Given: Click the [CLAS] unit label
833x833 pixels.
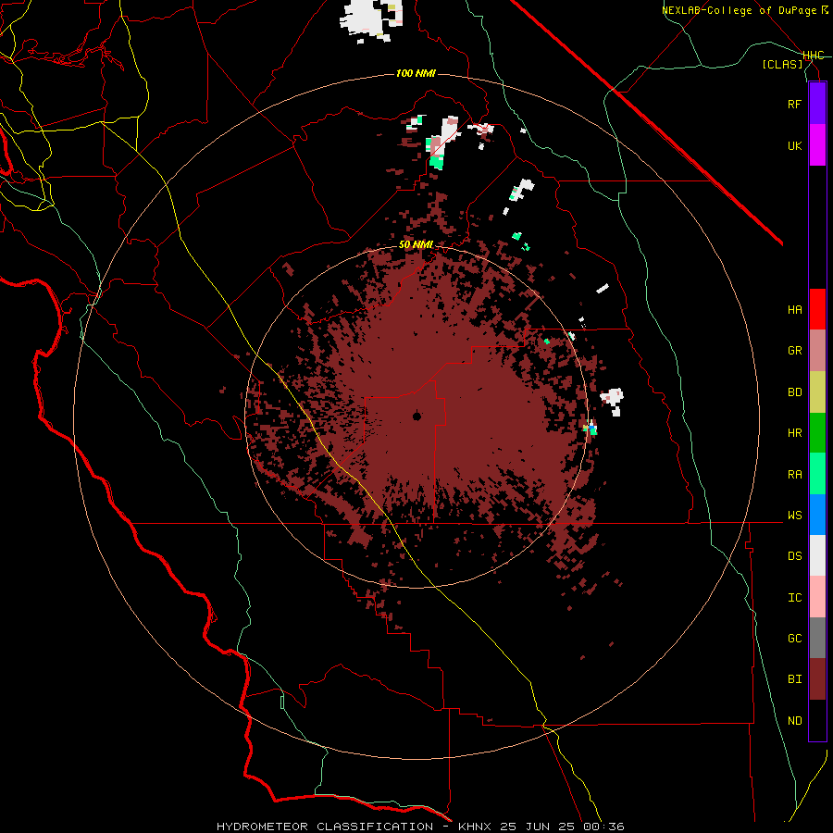Looking at the screenshot, I should pos(782,64).
